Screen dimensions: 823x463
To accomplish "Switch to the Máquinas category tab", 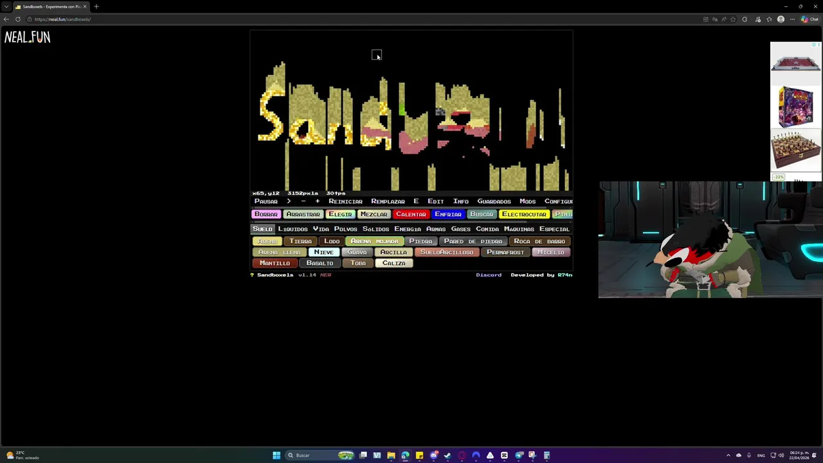I will pos(519,229).
